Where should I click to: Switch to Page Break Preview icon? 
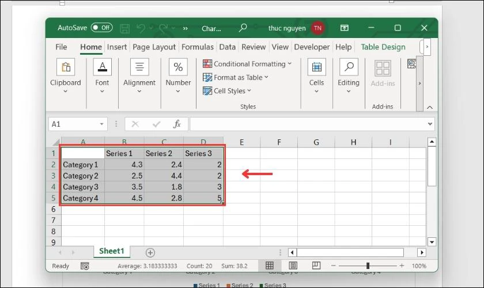point(316,266)
